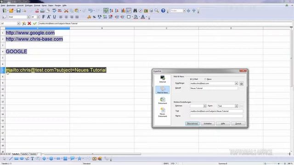
Task: Click the Name field in Hyperlink dialog
Action: 216,116
